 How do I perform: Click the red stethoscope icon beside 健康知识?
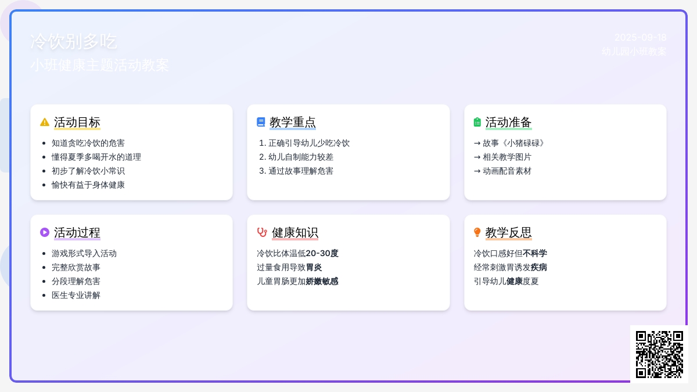(x=262, y=232)
